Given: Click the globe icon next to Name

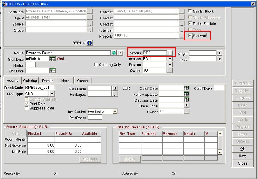Looking at the screenshot, I should pyautogui.click(x=114, y=53).
